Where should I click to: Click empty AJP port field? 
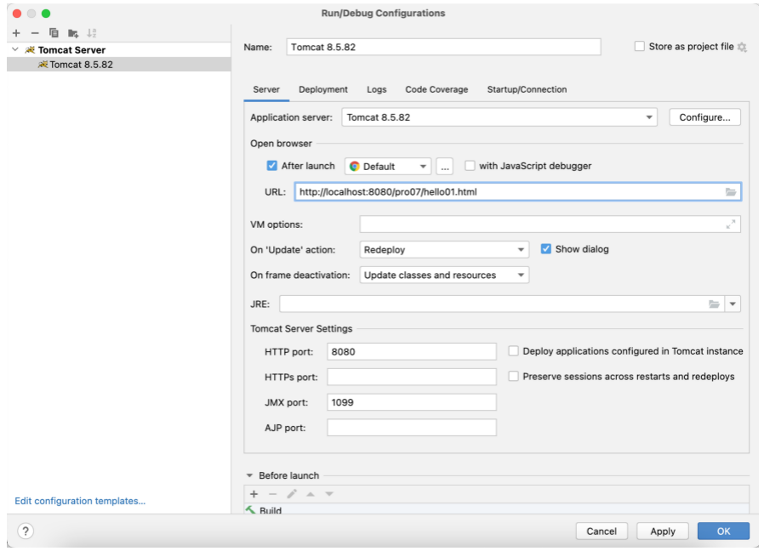click(x=412, y=428)
